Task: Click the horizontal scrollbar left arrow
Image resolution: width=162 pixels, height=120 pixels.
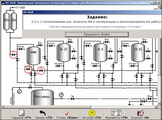Action: 3,107
